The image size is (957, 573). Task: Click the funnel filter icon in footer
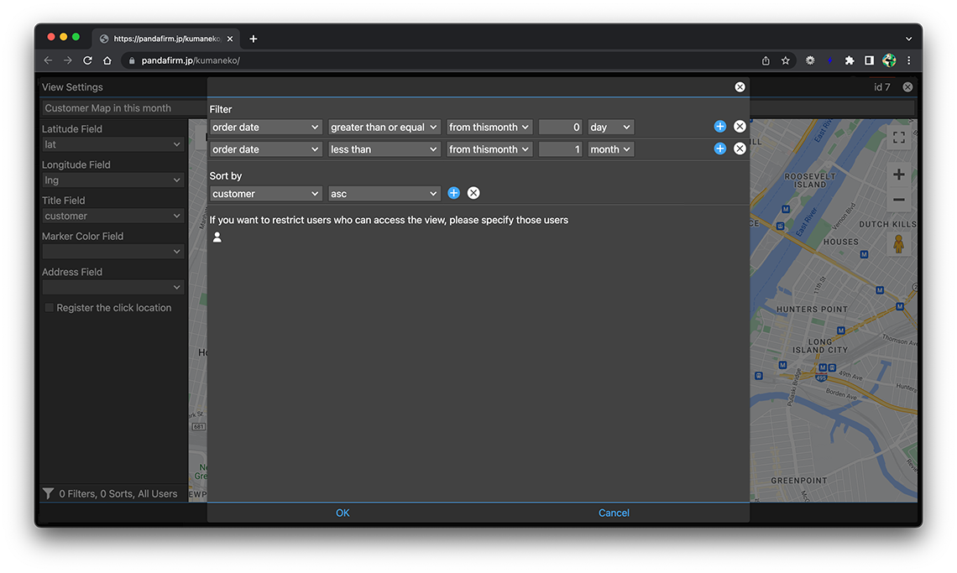point(49,494)
